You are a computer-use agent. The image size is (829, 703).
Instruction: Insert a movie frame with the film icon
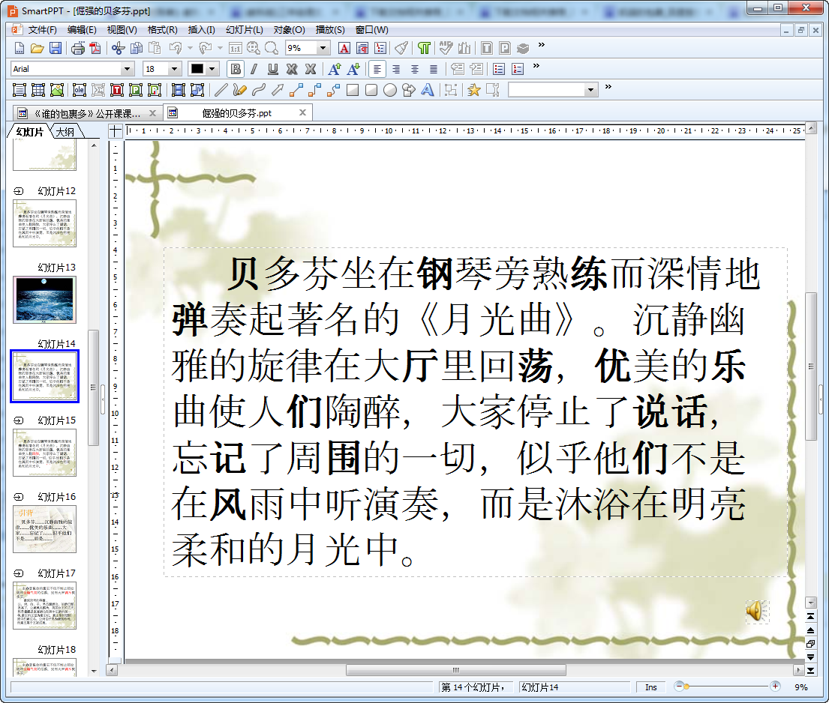tap(179, 91)
